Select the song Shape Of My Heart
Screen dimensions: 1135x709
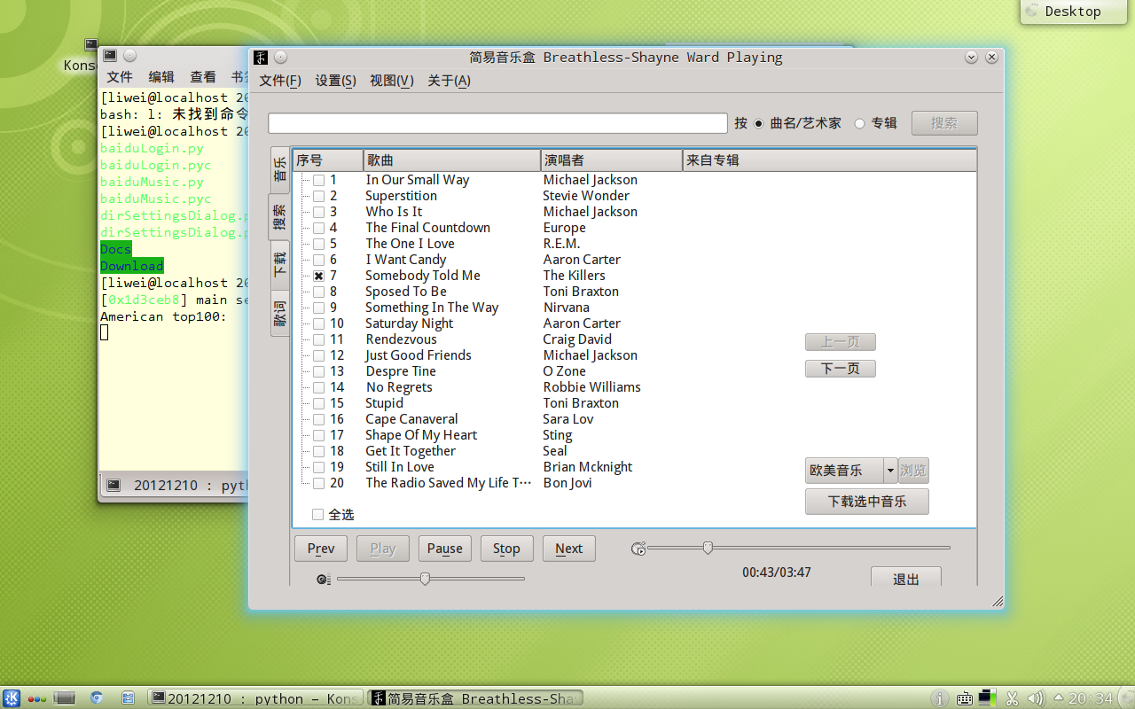[x=421, y=435]
